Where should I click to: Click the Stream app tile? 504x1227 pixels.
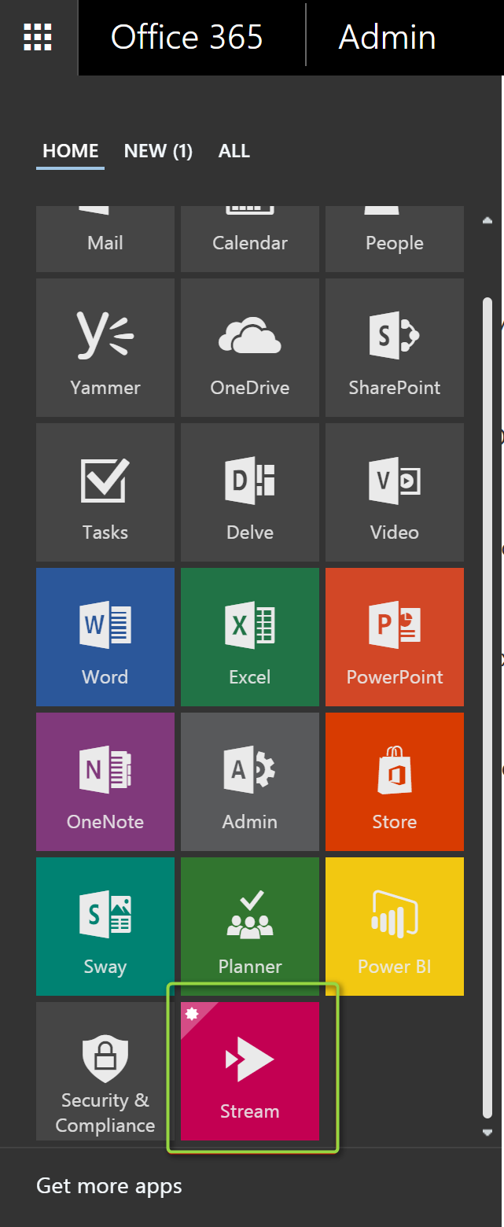(250, 1070)
